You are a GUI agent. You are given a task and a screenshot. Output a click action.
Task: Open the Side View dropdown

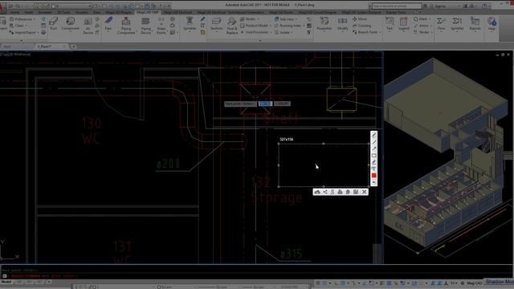(x=286, y=19)
